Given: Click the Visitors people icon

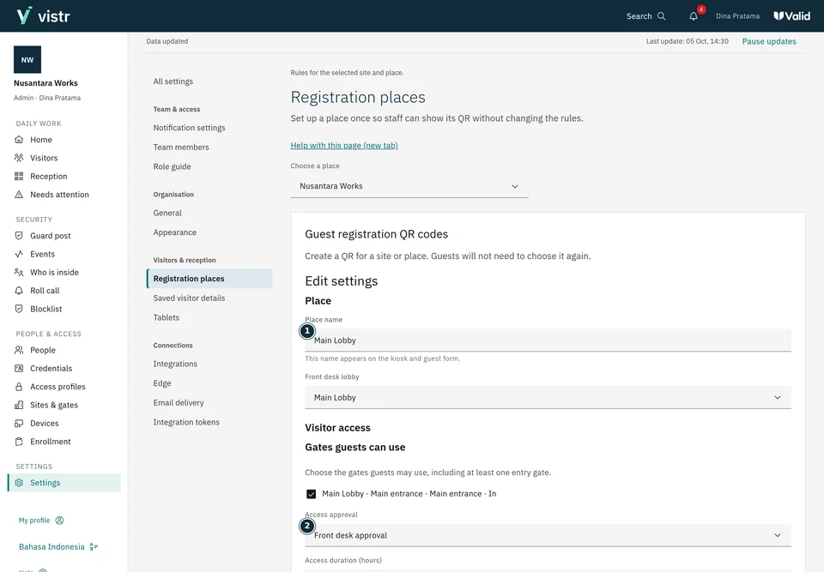Looking at the screenshot, I should pyautogui.click(x=19, y=158).
